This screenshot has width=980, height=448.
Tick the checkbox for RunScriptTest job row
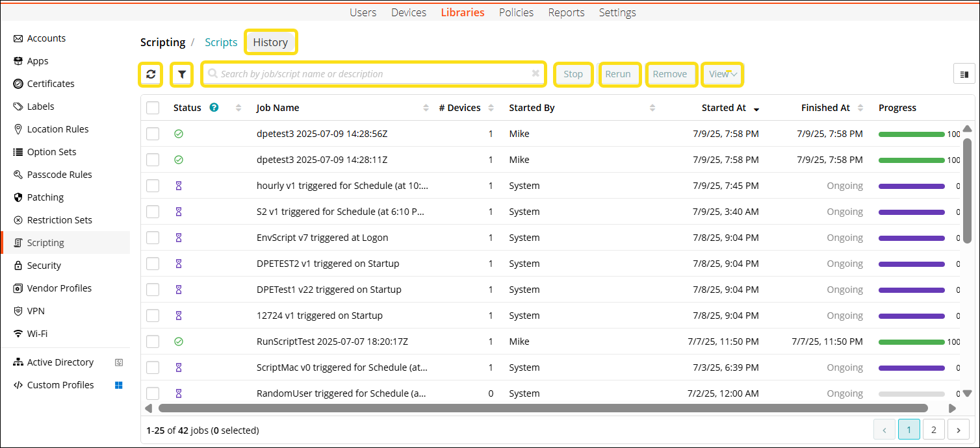pyautogui.click(x=153, y=342)
